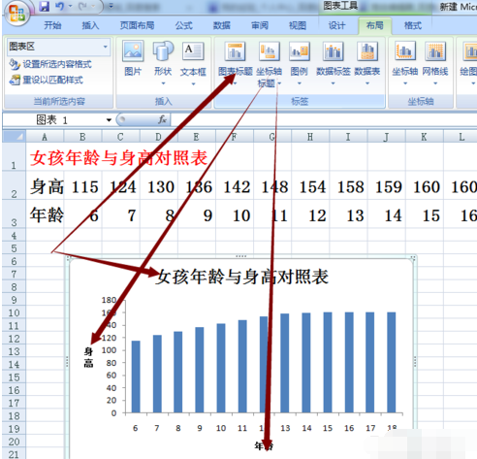The height and width of the screenshot is (459, 477).
Task: Click the bar for age 15
Action: pyautogui.click(x=328, y=362)
